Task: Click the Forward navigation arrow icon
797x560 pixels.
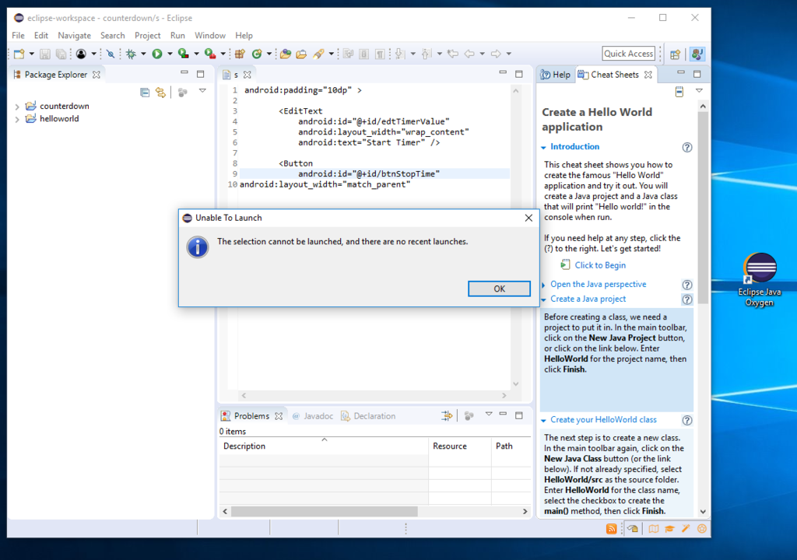Action: pos(496,54)
